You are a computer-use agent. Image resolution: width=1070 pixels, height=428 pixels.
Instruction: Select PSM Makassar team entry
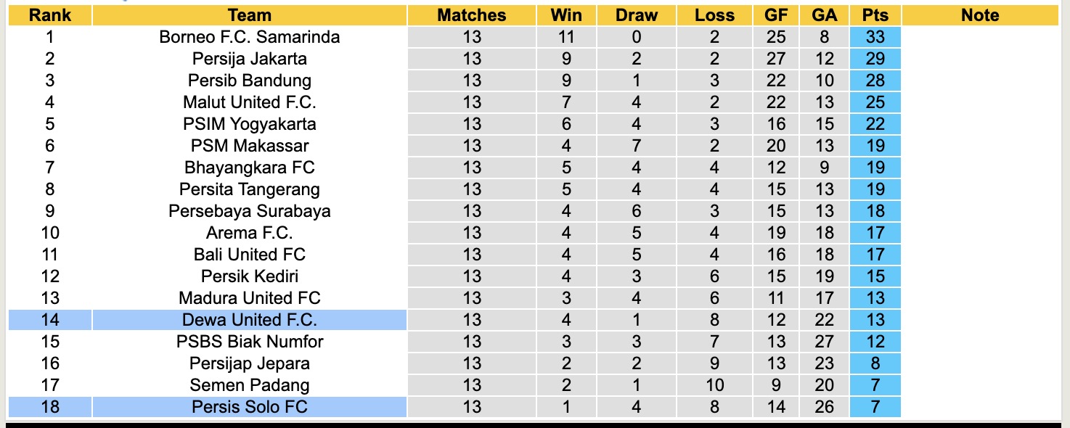tap(249, 146)
